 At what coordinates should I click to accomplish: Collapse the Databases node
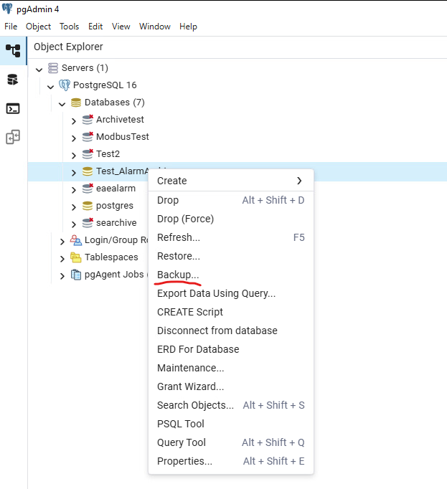(x=62, y=104)
